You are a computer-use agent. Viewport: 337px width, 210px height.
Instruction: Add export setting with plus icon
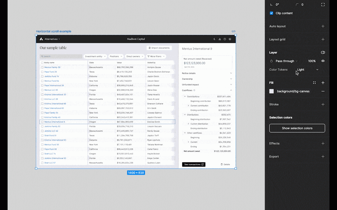(323, 157)
